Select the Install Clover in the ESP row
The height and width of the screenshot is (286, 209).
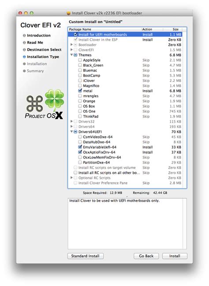tap(125, 40)
